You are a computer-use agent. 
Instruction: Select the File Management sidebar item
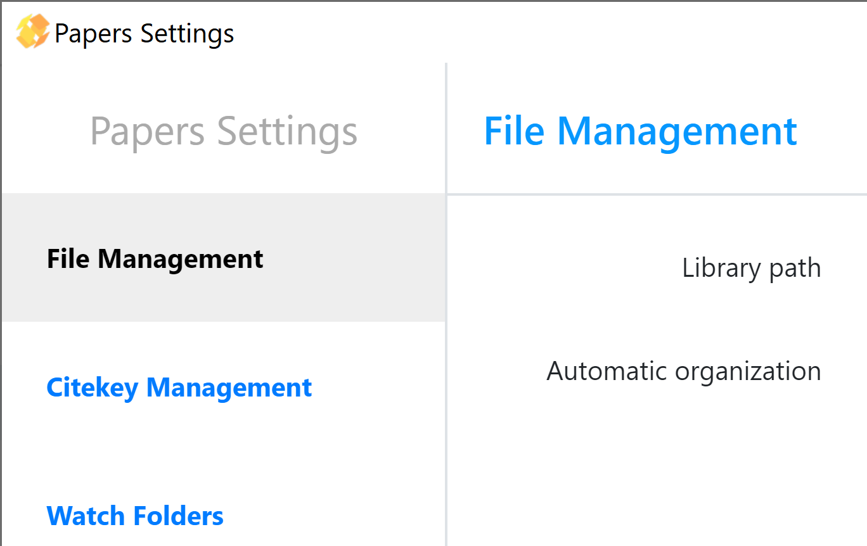155,259
